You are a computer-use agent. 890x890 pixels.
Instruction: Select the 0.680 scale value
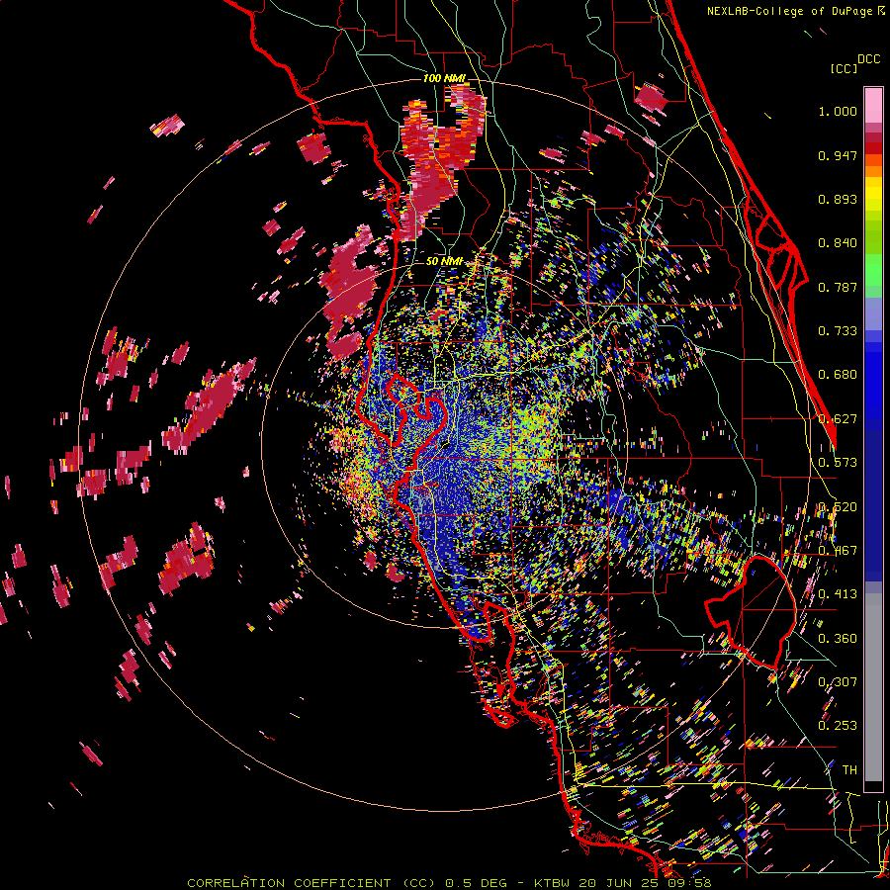coord(838,375)
